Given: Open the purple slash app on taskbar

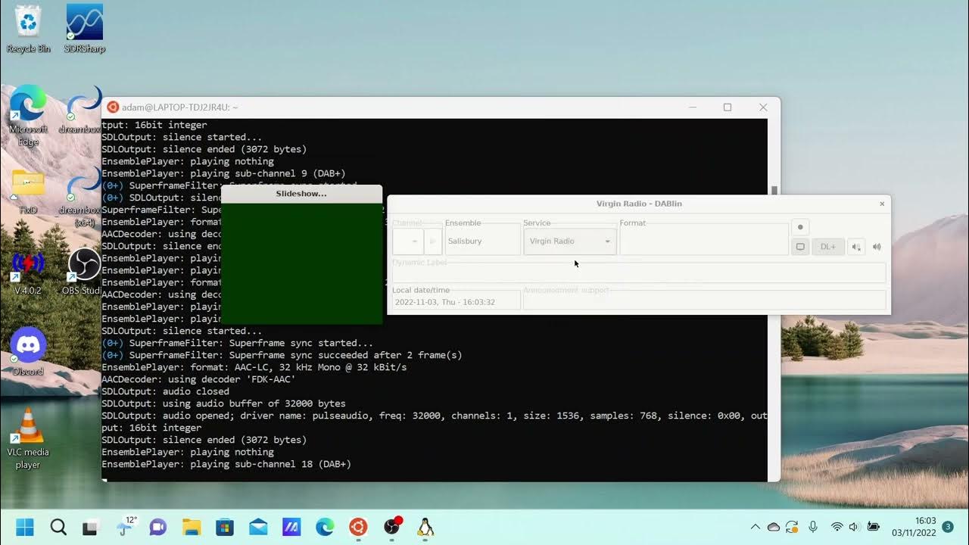Looking at the screenshot, I should 291,527.
